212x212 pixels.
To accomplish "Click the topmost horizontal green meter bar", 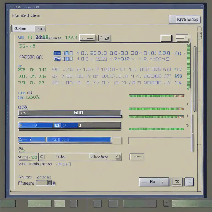I will pyautogui.click(x=157, y=96).
